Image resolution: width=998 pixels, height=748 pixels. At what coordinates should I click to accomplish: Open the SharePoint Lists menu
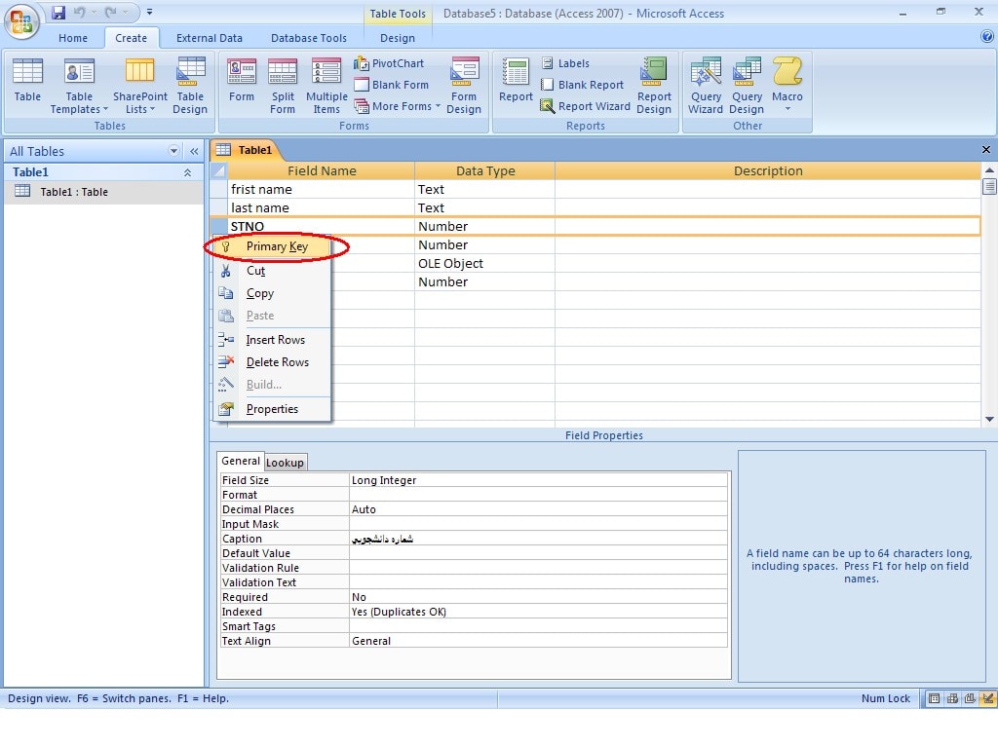[140, 86]
